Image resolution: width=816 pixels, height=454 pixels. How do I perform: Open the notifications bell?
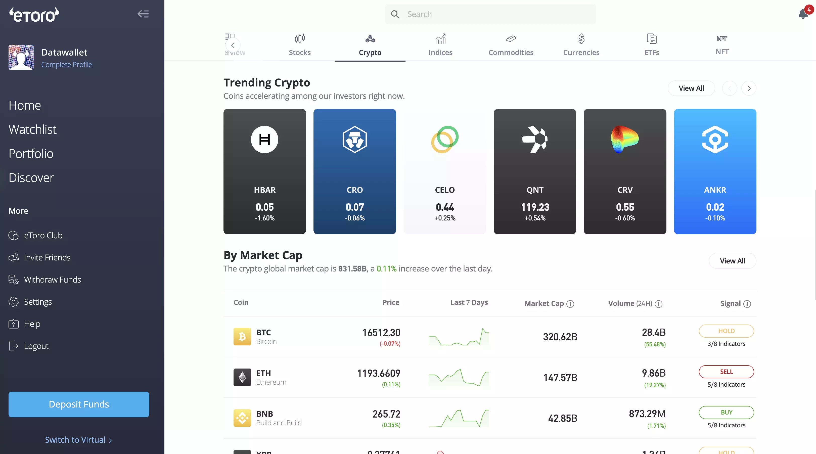(803, 14)
